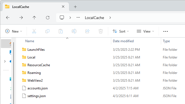Sort by the Date modified column

pos(123,41)
